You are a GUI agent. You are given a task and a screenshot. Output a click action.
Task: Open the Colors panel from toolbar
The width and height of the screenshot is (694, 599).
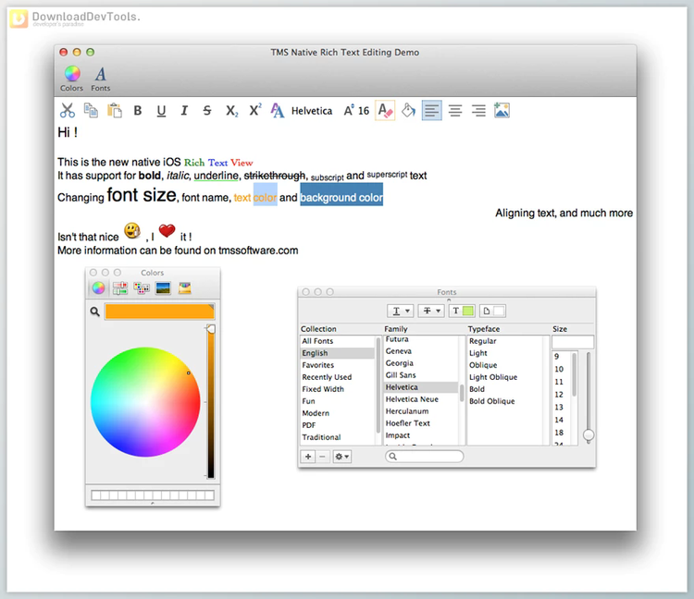[71, 79]
